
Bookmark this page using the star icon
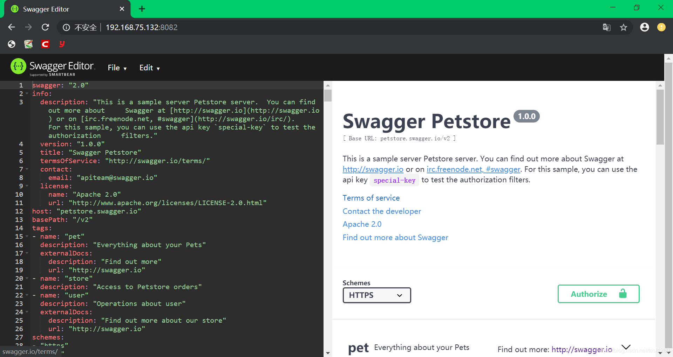[624, 27]
